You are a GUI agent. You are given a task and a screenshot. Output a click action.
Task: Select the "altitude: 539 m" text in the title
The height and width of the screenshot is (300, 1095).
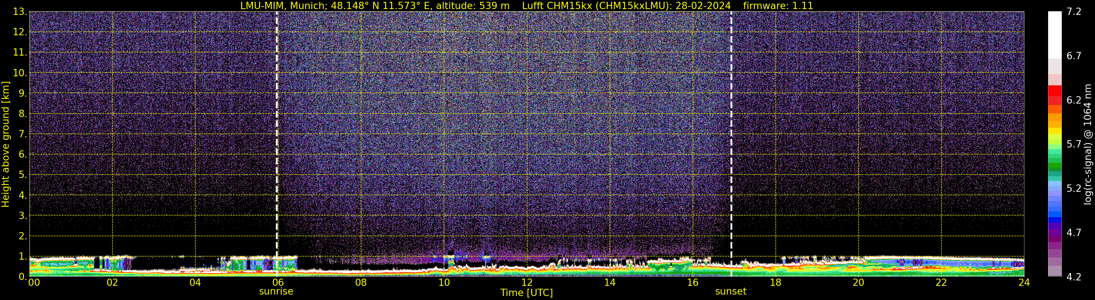click(x=473, y=6)
